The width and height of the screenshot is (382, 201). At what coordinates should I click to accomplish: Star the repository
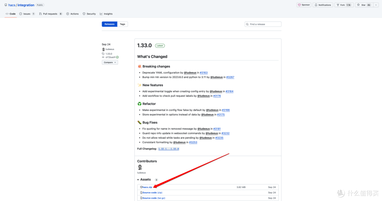(364, 5)
